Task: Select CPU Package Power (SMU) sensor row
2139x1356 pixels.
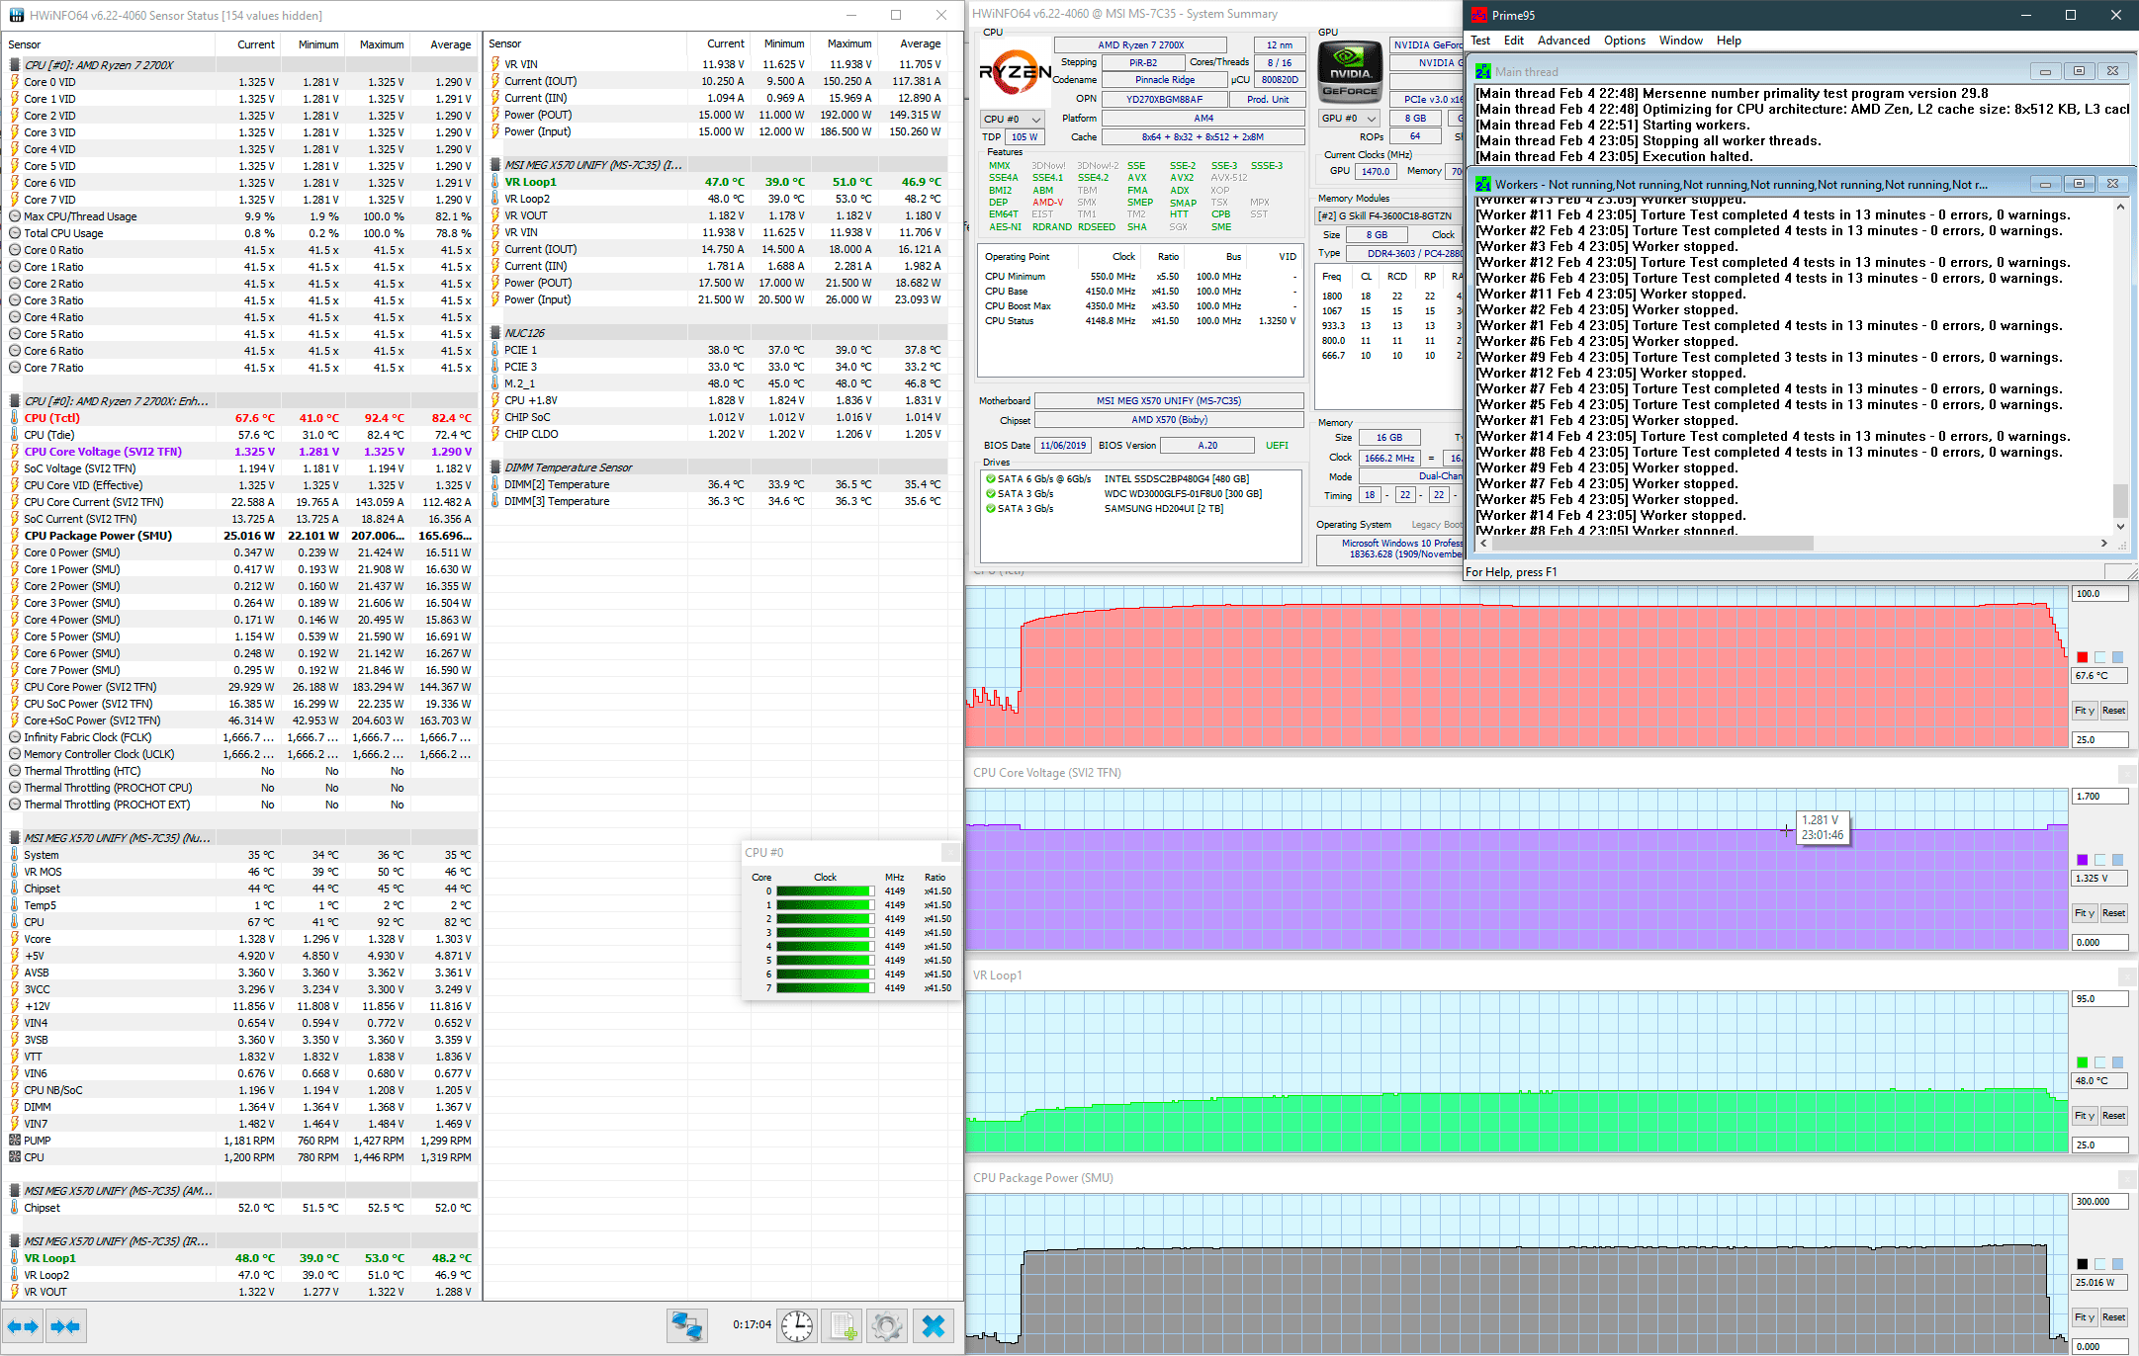Action: [x=98, y=536]
